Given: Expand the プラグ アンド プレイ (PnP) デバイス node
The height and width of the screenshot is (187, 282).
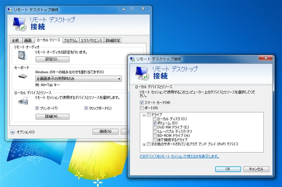Looking at the screenshot, I should point(144,144).
